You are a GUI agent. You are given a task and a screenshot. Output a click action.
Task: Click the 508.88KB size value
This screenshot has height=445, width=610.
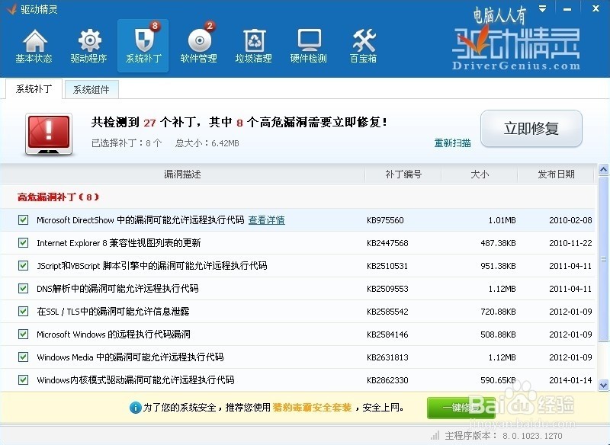point(498,335)
